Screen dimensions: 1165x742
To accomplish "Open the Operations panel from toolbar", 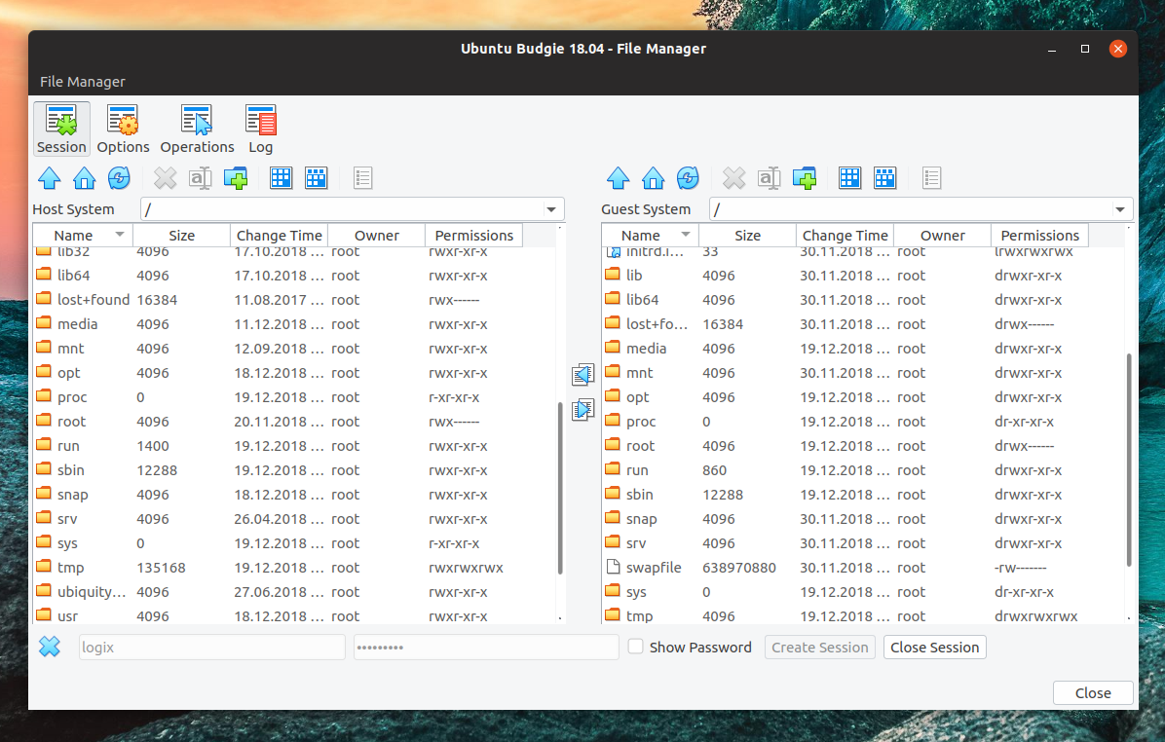I will coord(197,130).
